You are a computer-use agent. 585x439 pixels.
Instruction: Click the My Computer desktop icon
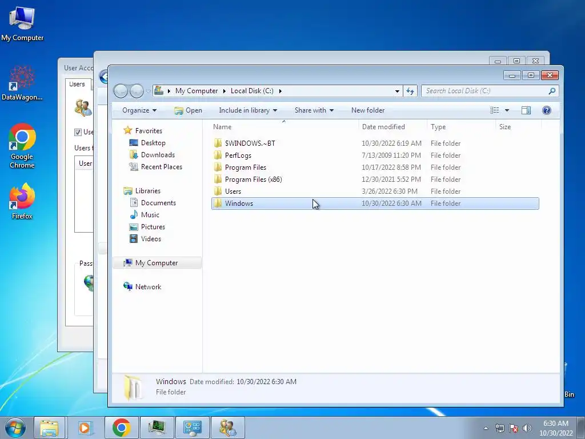click(x=22, y=24)
